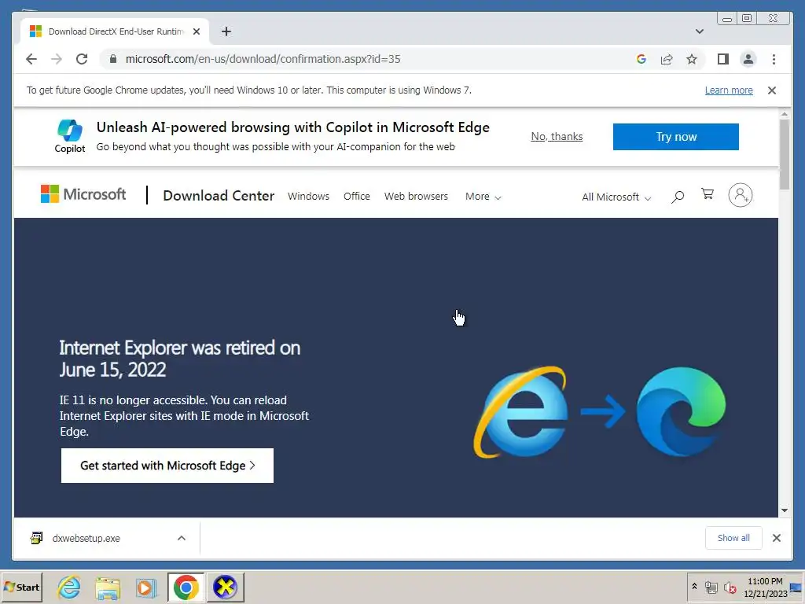Open the network tray icon

(x=711, y=587)
